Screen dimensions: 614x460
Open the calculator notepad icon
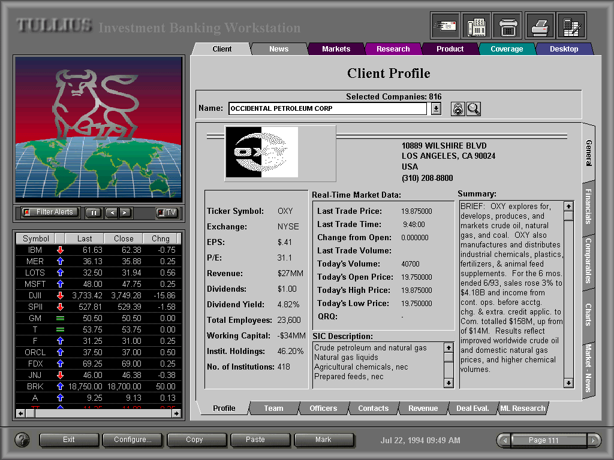[x=571, y=26]
